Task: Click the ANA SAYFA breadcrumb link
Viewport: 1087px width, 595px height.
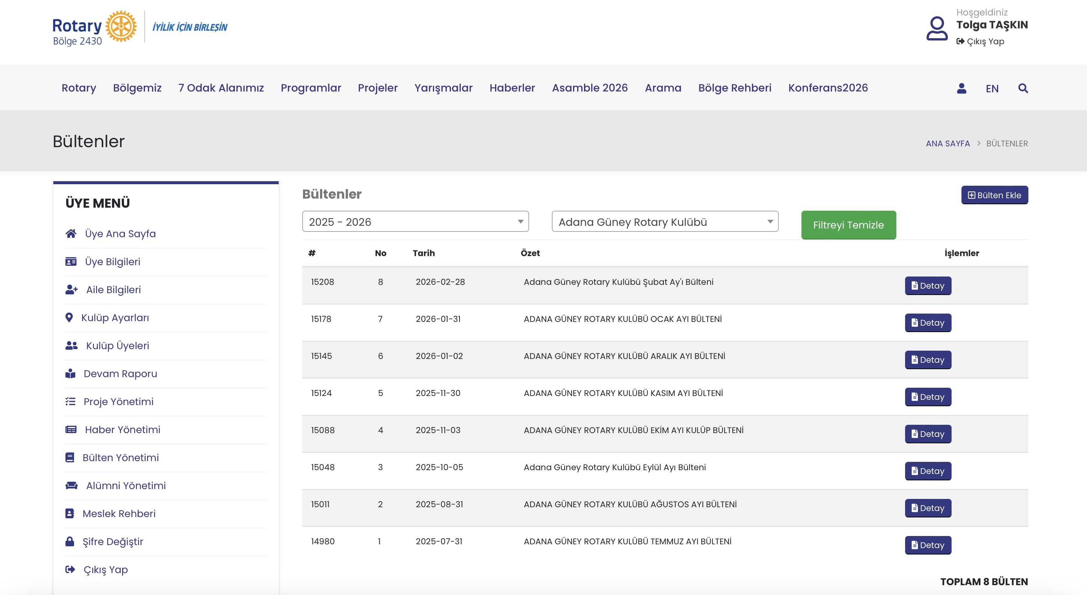Action: tap(947, 143)
